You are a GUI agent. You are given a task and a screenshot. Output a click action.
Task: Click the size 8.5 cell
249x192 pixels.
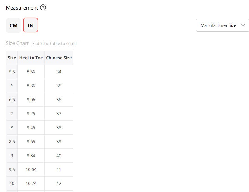pyautogui.click(x=12, y=142)
